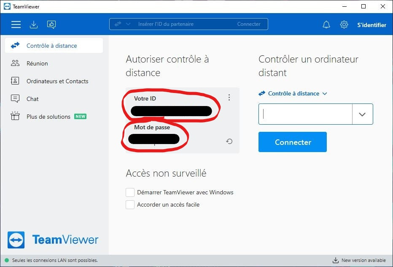Enable Démarrer TeamViewer avec Windows checkbox
The image size is (393, 267).
(x=130, y=192)
